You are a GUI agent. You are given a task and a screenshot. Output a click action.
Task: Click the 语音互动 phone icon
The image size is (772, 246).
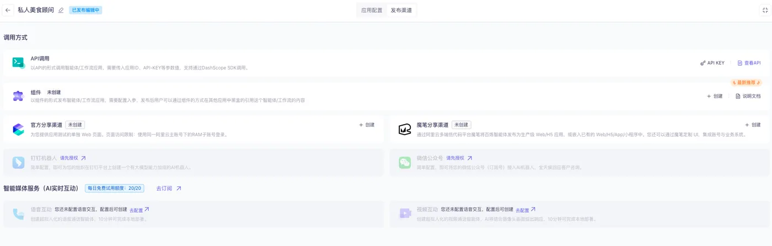click(19, 213)
